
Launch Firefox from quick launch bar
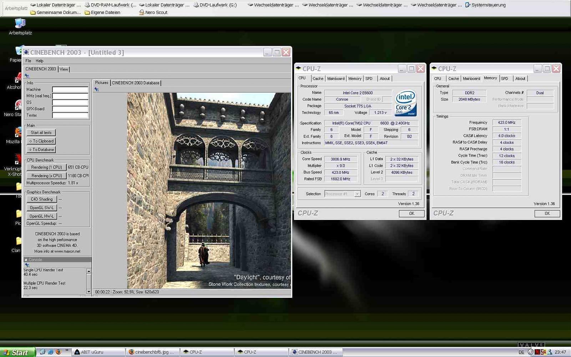tap(58, 352)
